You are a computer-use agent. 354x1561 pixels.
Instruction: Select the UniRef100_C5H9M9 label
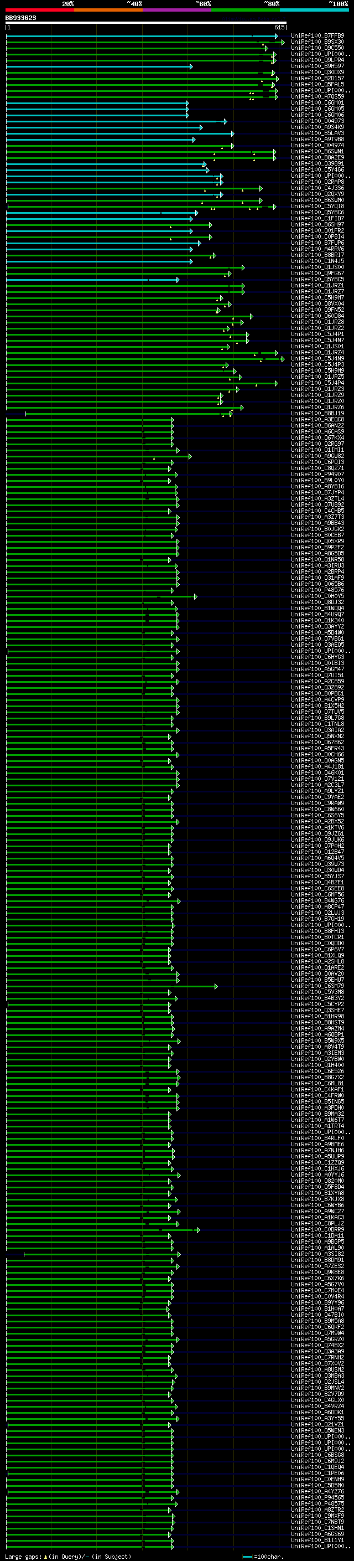coord(317,371)
